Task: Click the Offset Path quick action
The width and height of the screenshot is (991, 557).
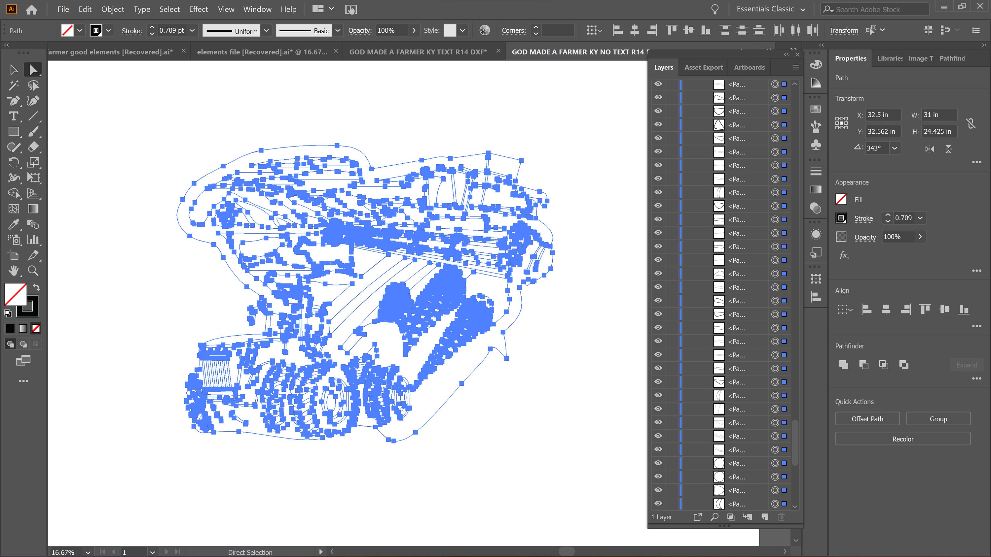Action: 867,419
